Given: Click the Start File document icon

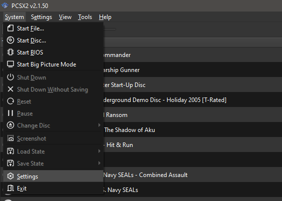Looking at the screenshot, I should click(10, 28).
